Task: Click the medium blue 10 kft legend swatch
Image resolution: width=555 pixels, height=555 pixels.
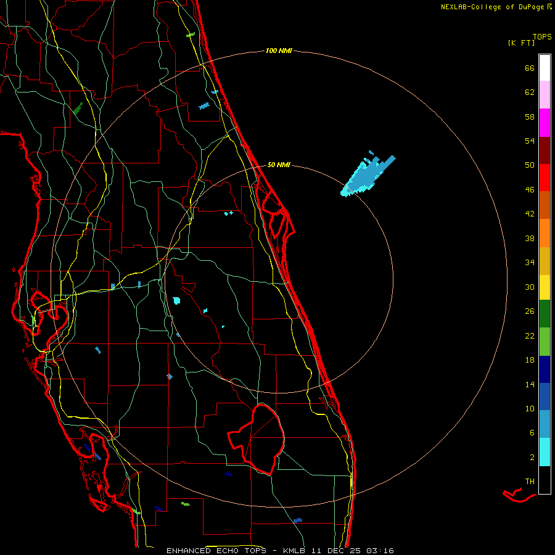Action: (x=545, y=397)
